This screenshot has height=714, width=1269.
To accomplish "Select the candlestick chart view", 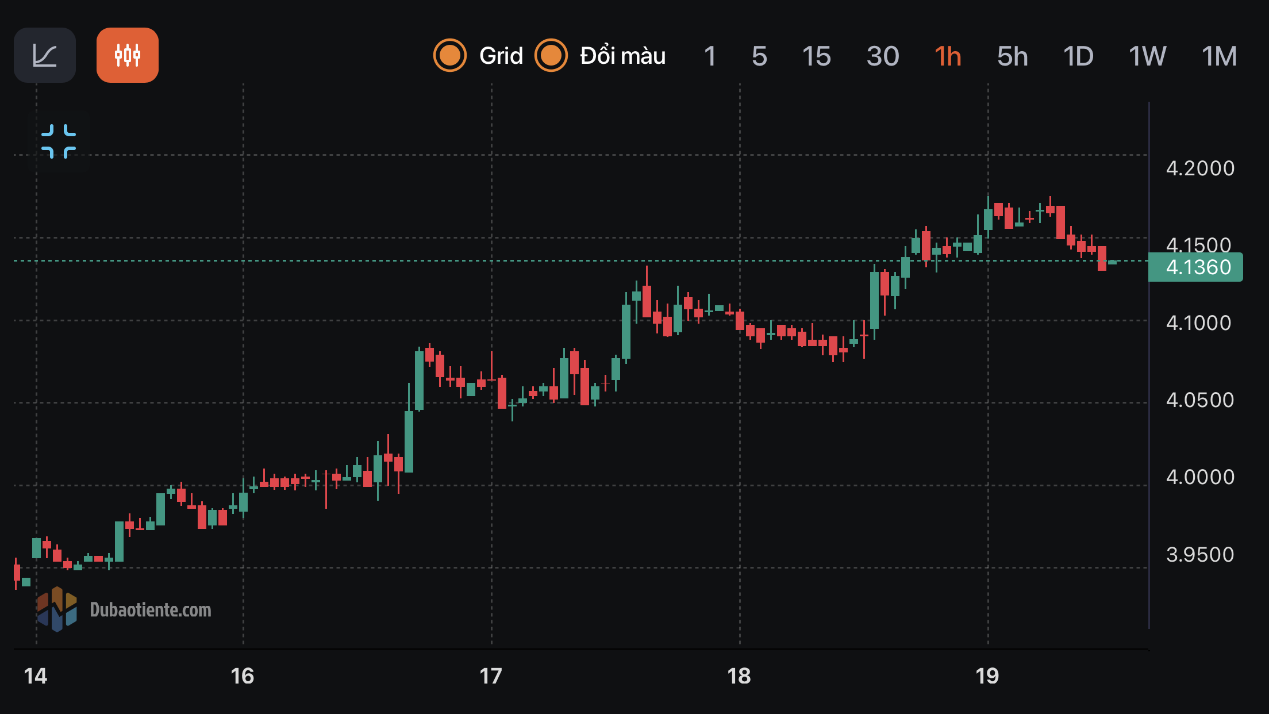I will (128, 55).
